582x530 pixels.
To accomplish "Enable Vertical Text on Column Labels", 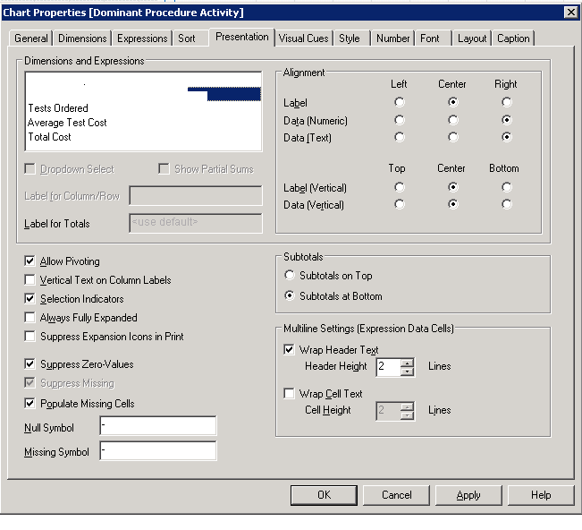I will tap(30, 279).
